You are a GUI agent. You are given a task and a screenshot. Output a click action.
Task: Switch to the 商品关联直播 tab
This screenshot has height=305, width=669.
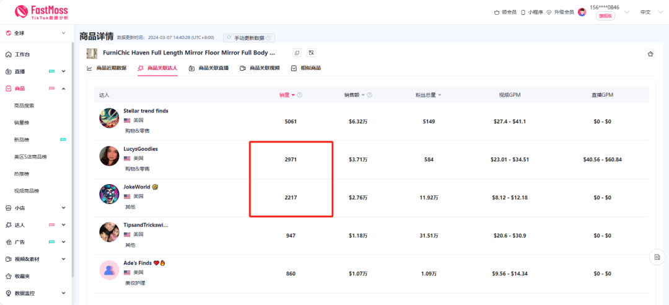coord(209,68)
